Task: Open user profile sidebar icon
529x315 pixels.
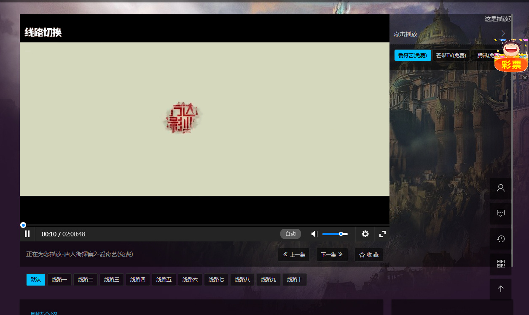Action: pyautogui.click(x=500, y=188)
